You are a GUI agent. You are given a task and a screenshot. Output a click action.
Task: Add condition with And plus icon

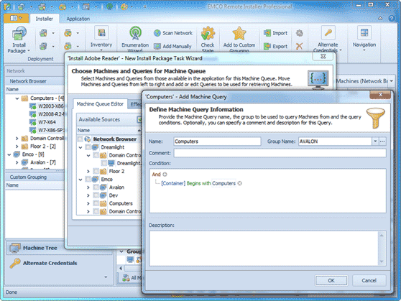click(165, 175)
